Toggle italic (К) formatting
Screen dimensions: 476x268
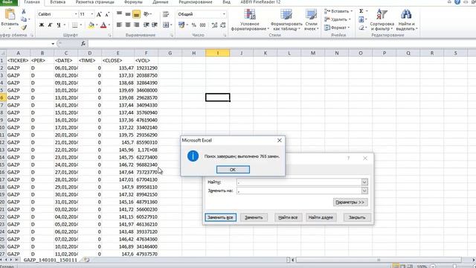click(50, 25)
